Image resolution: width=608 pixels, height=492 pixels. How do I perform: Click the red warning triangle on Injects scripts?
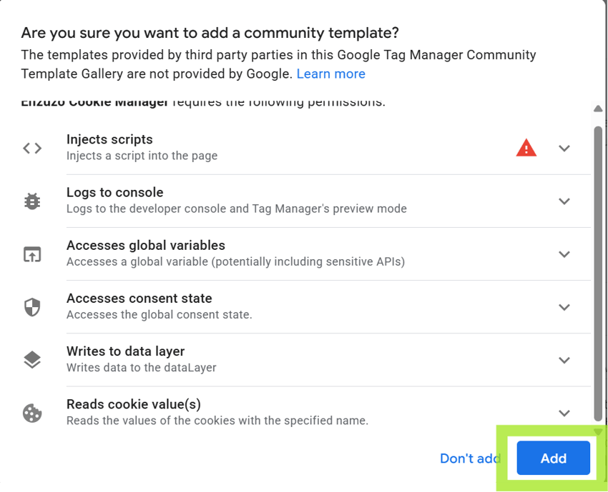pos(526,147)
